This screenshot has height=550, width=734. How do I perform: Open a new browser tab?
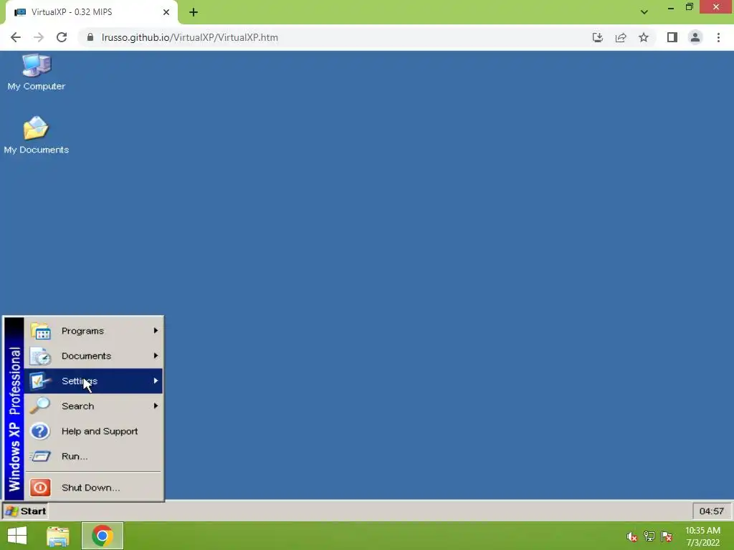click(194, 12)
